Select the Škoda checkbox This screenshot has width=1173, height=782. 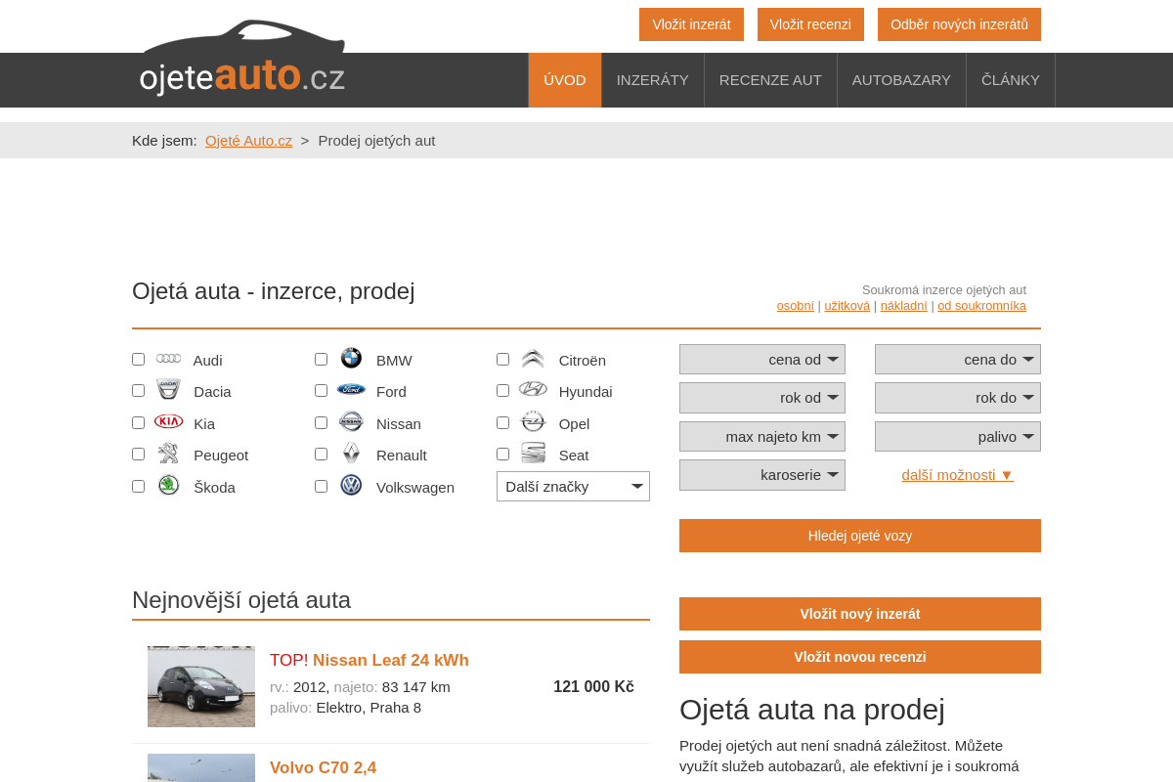(x=138, y=486)
